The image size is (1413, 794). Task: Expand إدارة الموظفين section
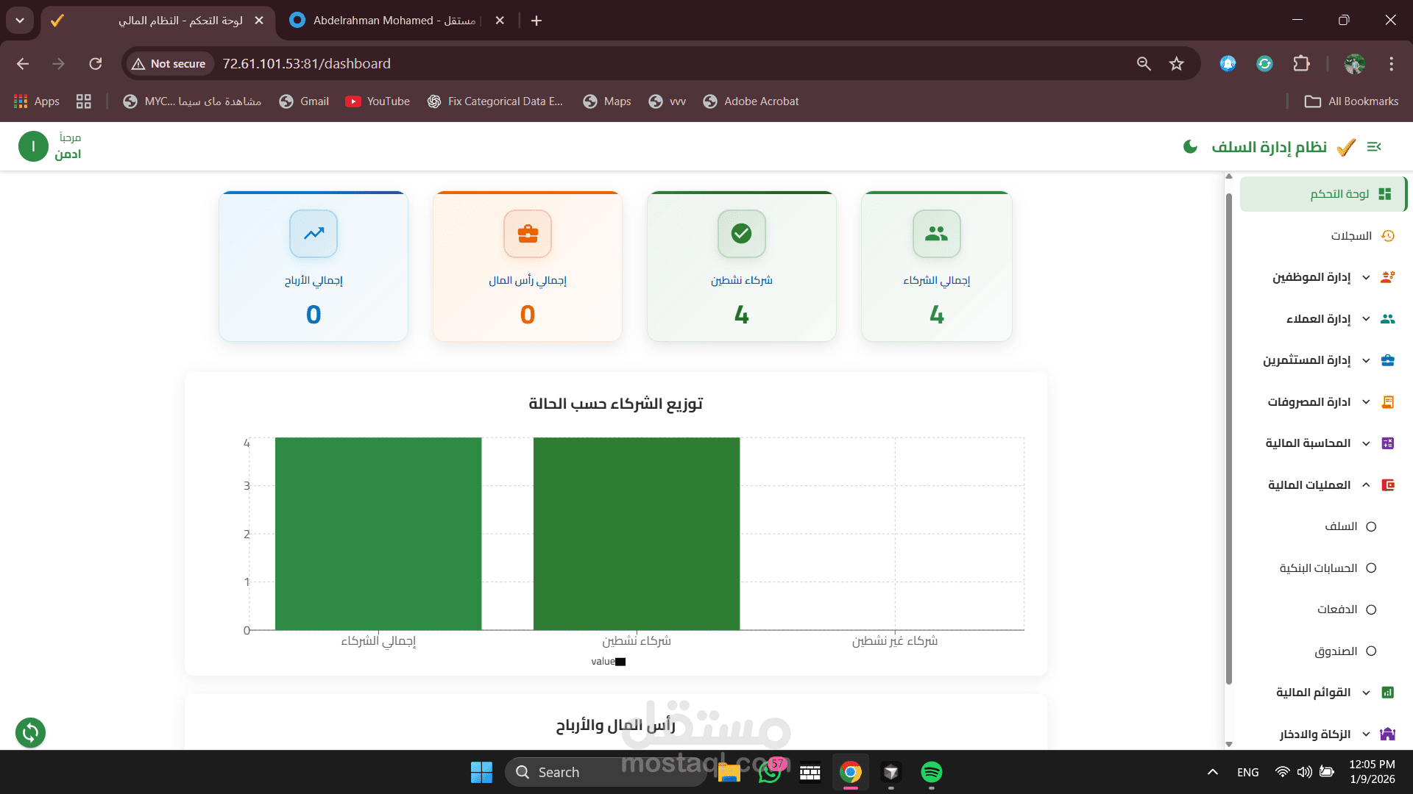[x=1311, y=277]
